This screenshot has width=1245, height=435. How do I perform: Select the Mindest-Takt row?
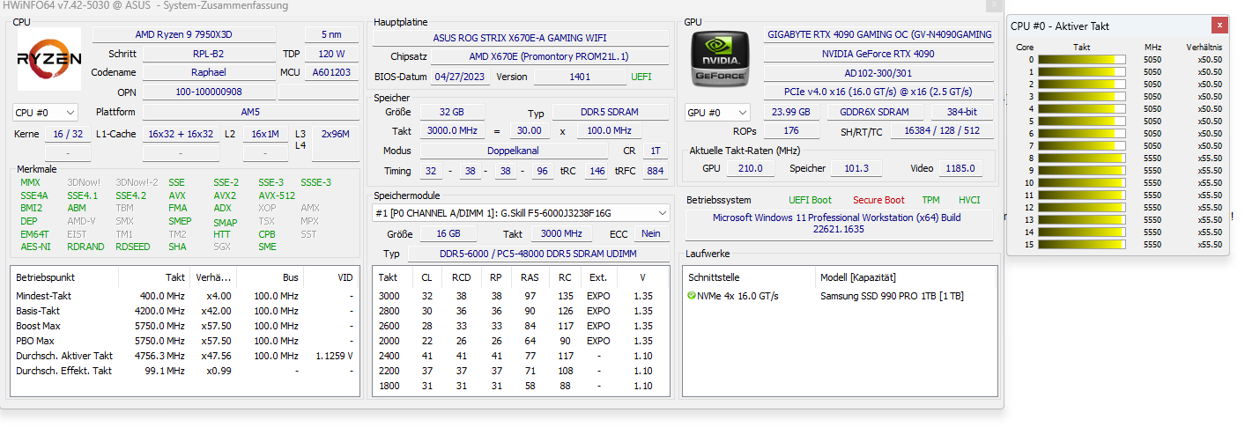(x=184, y=296)
